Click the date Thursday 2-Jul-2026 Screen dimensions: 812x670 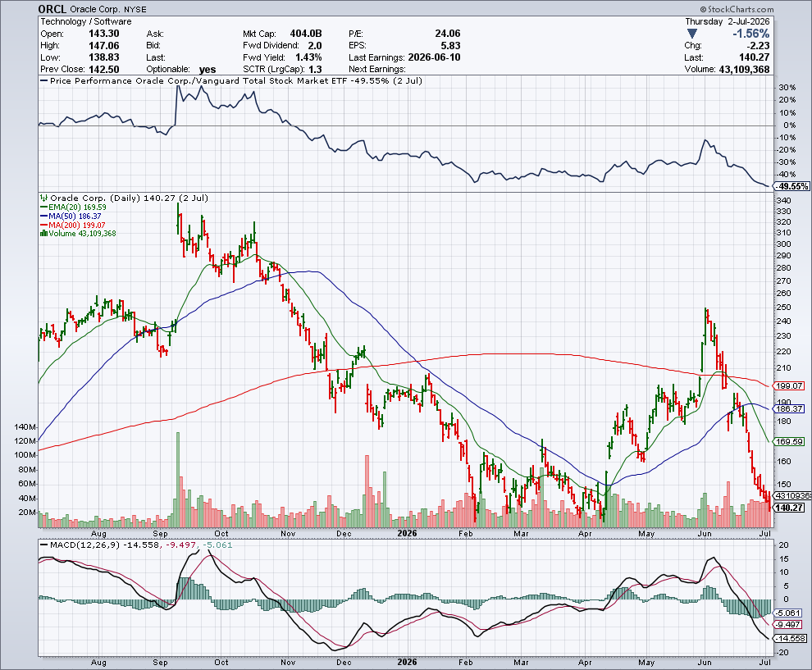point(727,22)
